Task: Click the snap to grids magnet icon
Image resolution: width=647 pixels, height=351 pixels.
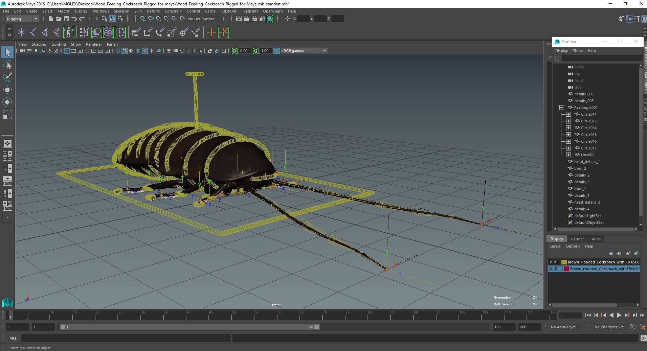Action: pyautogui.click(x=143, y=19)
